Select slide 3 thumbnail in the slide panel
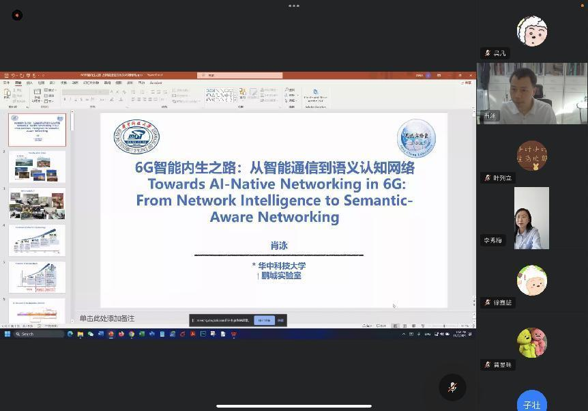This screenshot has width=588, height=411. tap(38, 203)
